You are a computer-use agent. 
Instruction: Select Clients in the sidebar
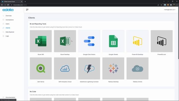[8, 28]
